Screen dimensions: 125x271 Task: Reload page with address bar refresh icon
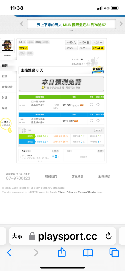pyautogui.click(x=108, y=236)
